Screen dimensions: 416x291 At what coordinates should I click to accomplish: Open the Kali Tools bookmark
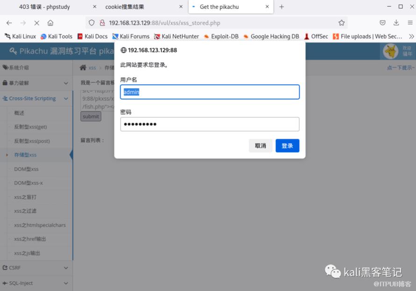(56, 36)
